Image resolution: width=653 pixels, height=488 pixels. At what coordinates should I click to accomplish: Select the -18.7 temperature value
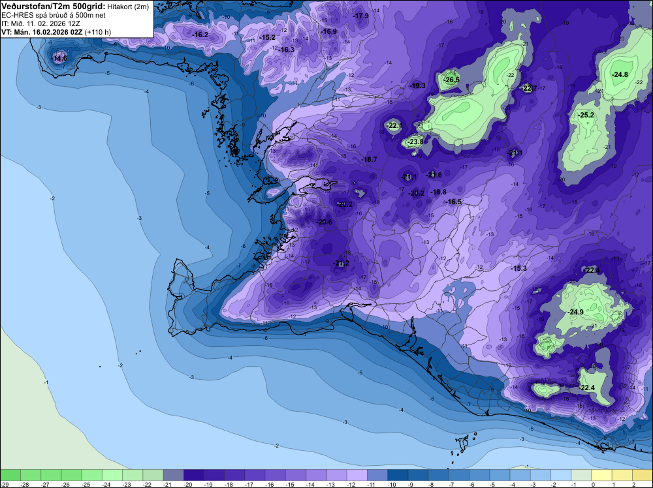pyautogui.click(x=369, y=160)
